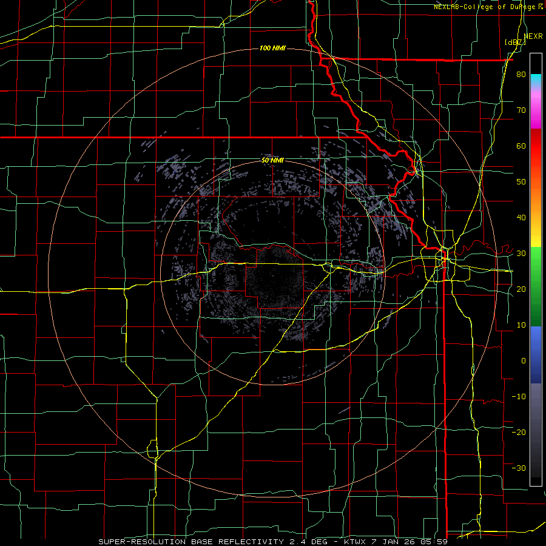This screenshot has height=546, width=546.
Task: Click the 70 value on reflectivity scale
Action: coord(521,110)
